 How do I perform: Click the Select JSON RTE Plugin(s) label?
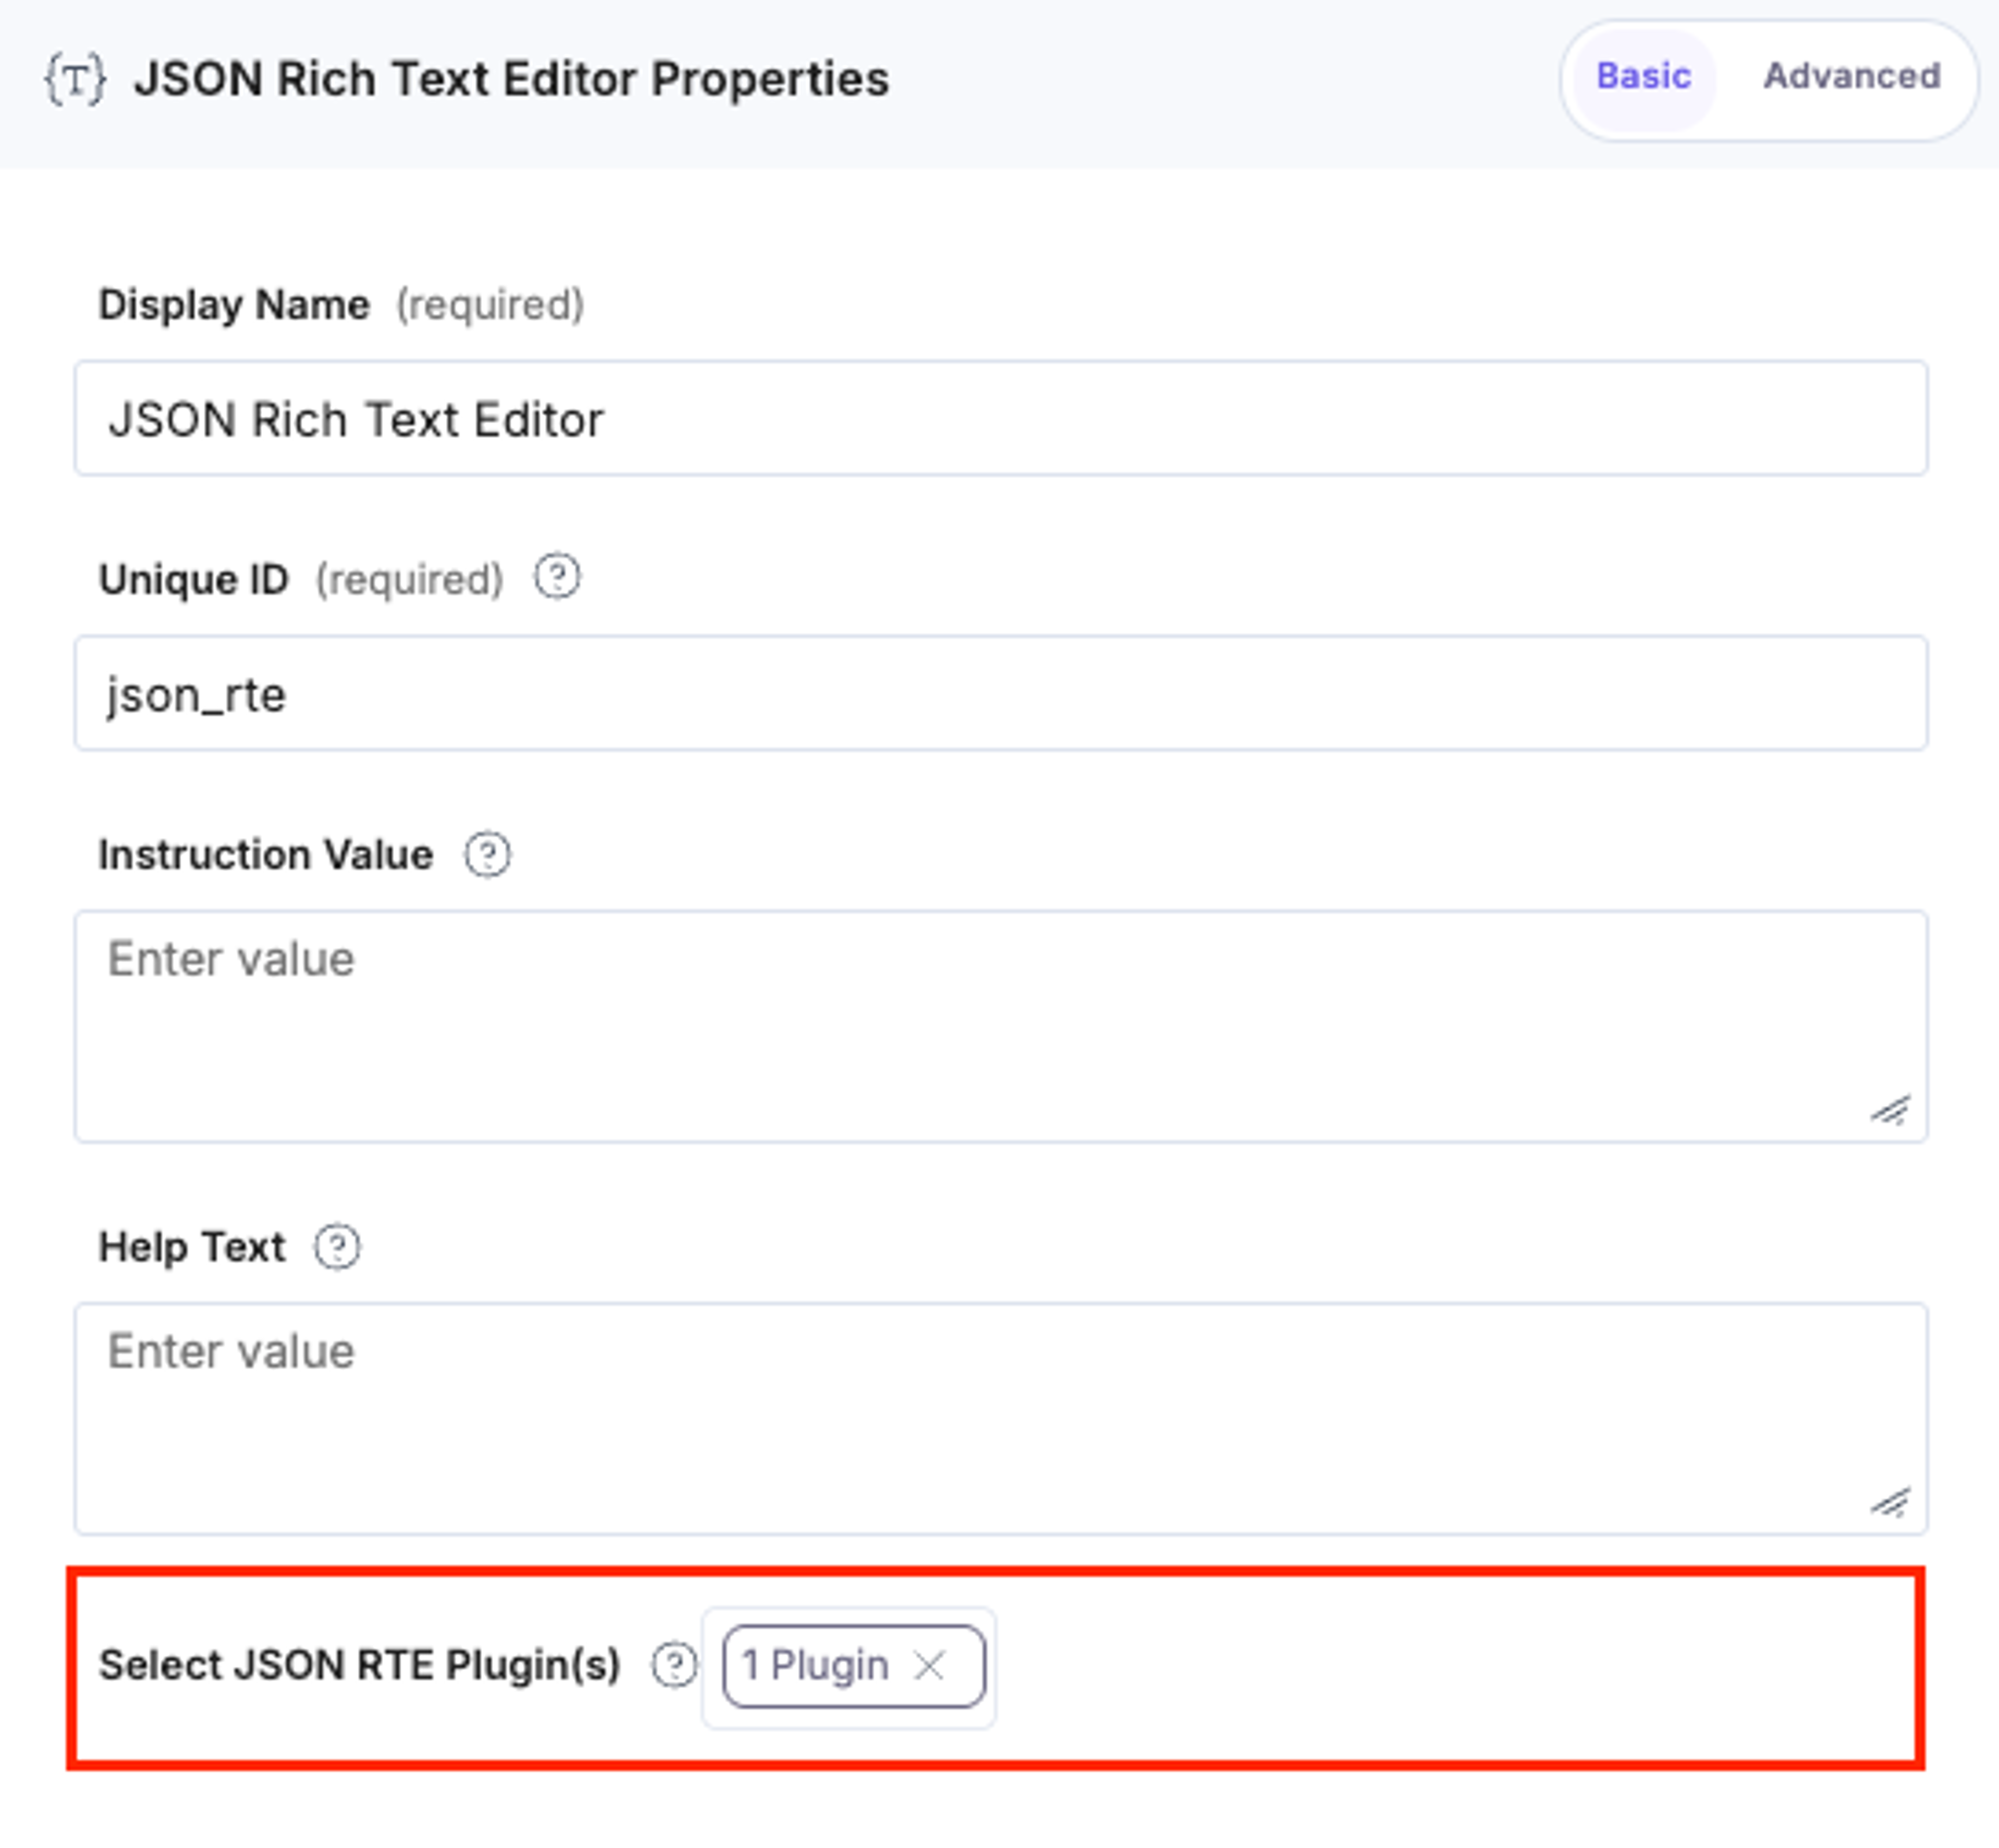tap(360, 1666)
